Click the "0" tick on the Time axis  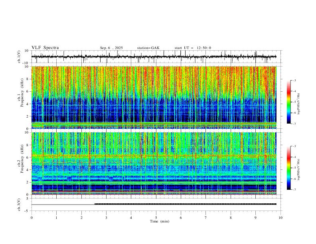[x=32, y=218]
